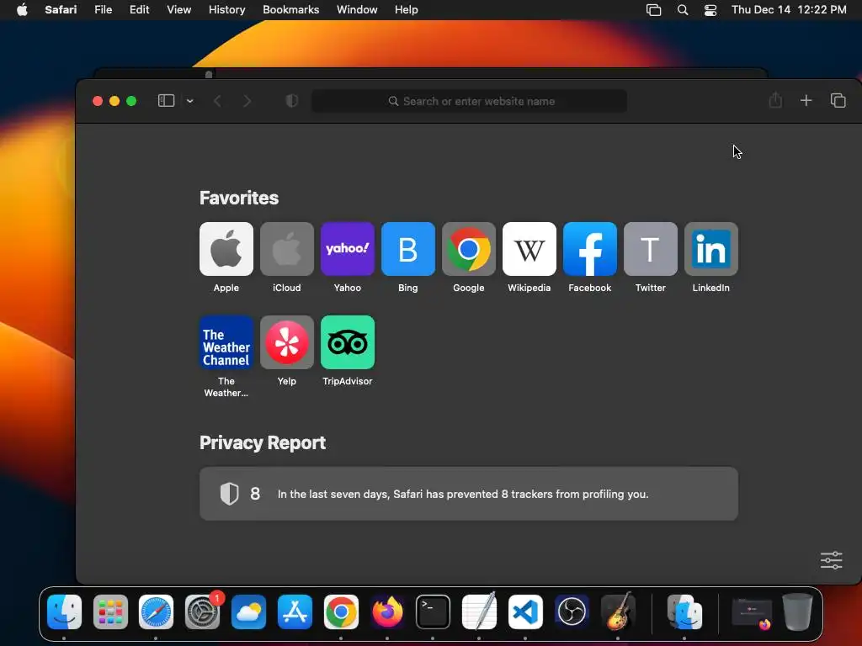Click the Privacy Report heading
862x646 pixels.
[263, 442]
